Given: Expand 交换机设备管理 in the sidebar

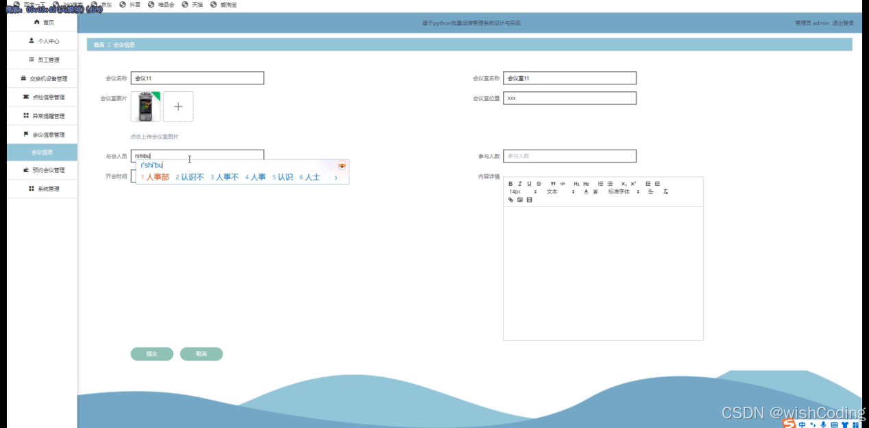Looking at the screenshot, I should (43, 78).
